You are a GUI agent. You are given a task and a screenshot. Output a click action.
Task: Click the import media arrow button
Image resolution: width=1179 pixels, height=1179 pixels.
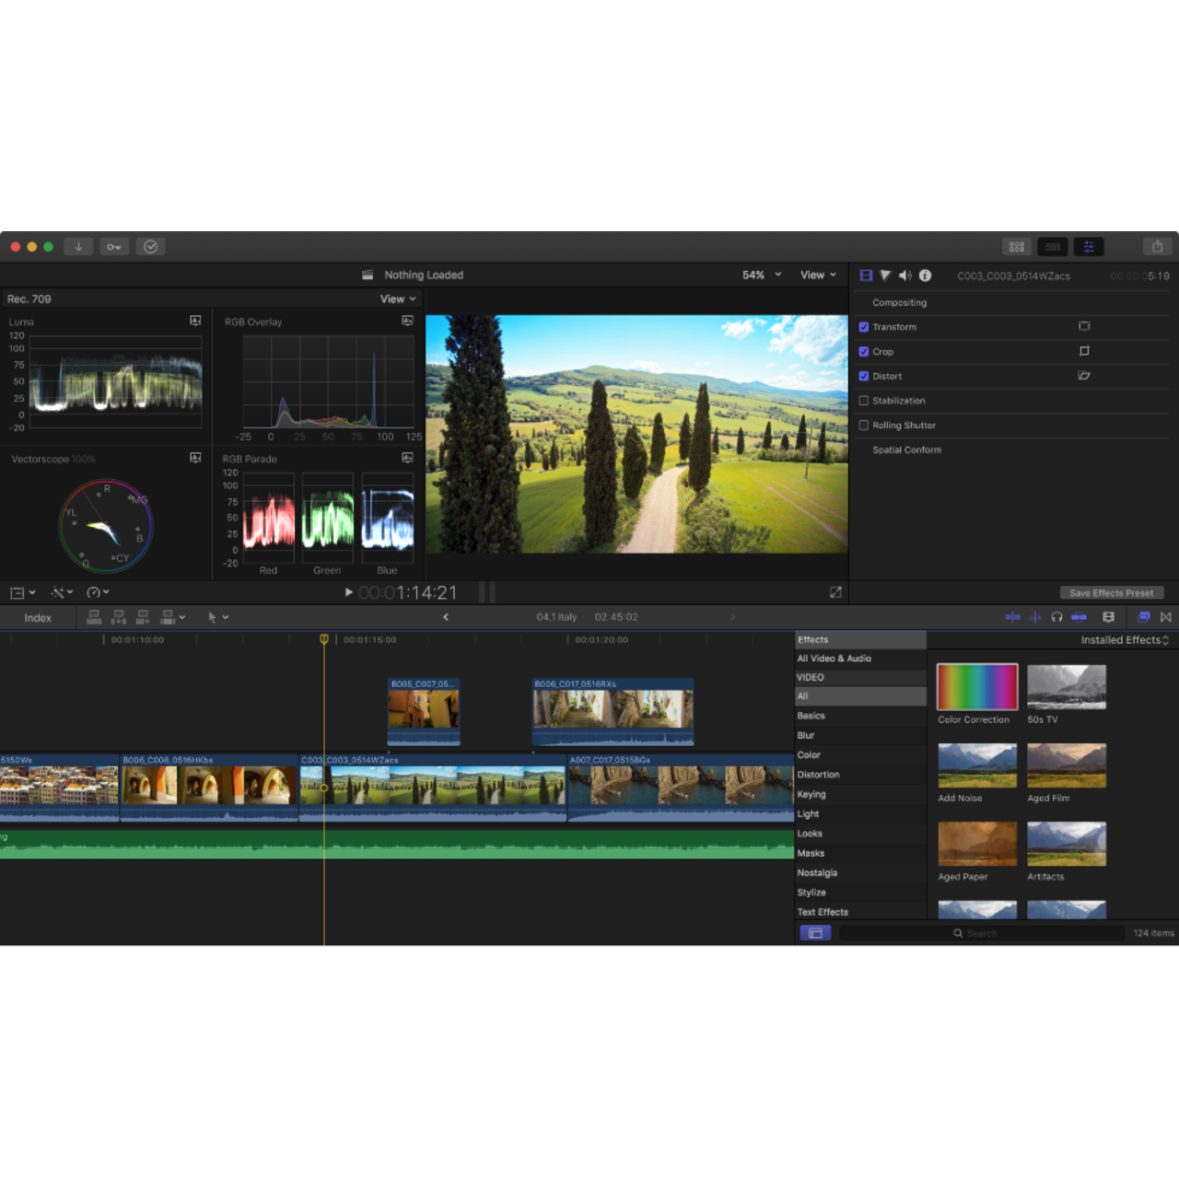(x=78, y=247)
